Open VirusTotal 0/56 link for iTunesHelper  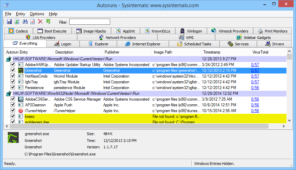(x=255, y=111)
